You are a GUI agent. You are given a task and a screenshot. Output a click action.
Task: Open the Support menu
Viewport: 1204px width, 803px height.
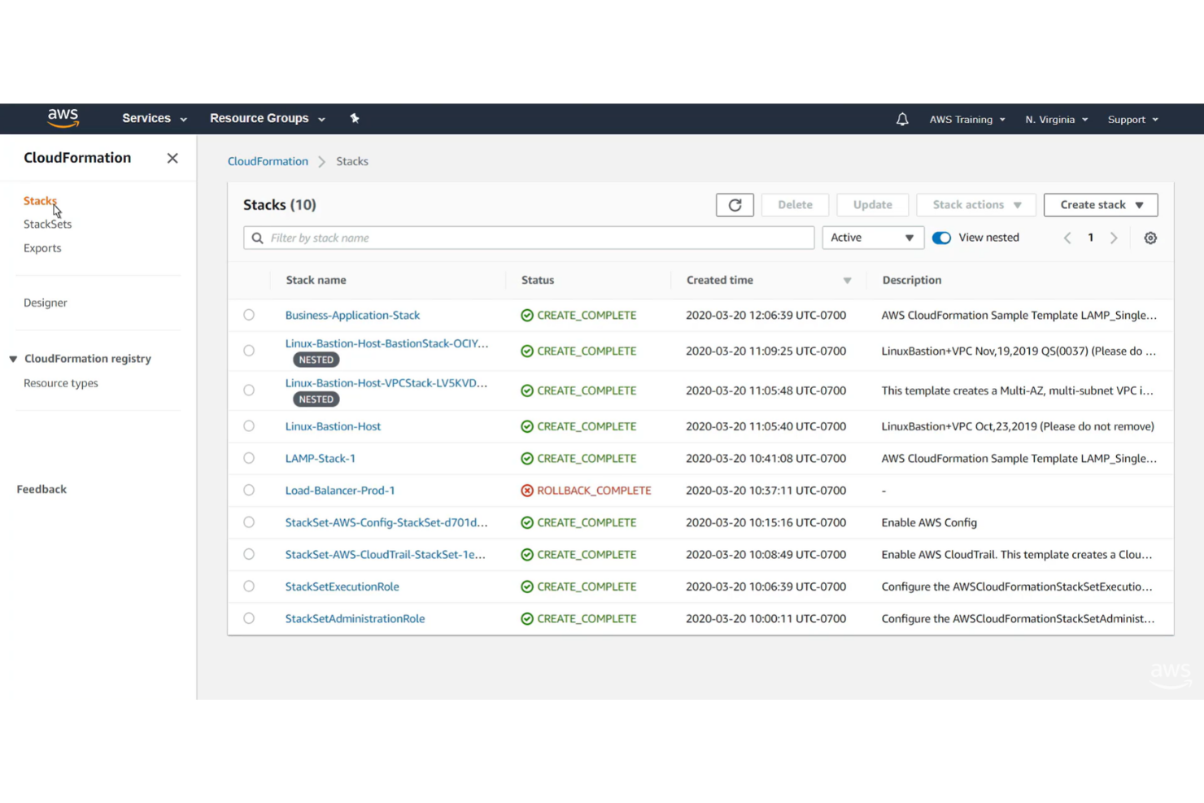(1132, 119)
